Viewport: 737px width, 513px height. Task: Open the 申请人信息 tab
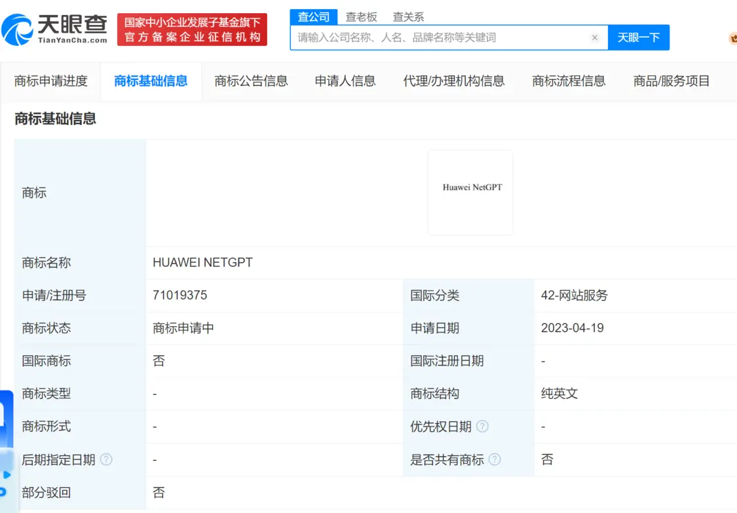tap(345, 81)
